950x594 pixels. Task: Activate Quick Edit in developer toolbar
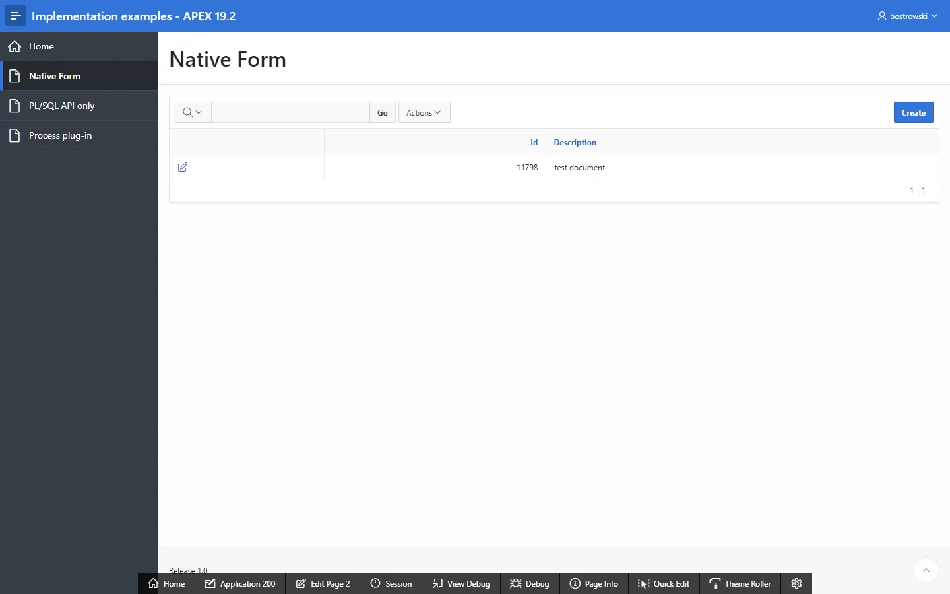coord(664,583)
